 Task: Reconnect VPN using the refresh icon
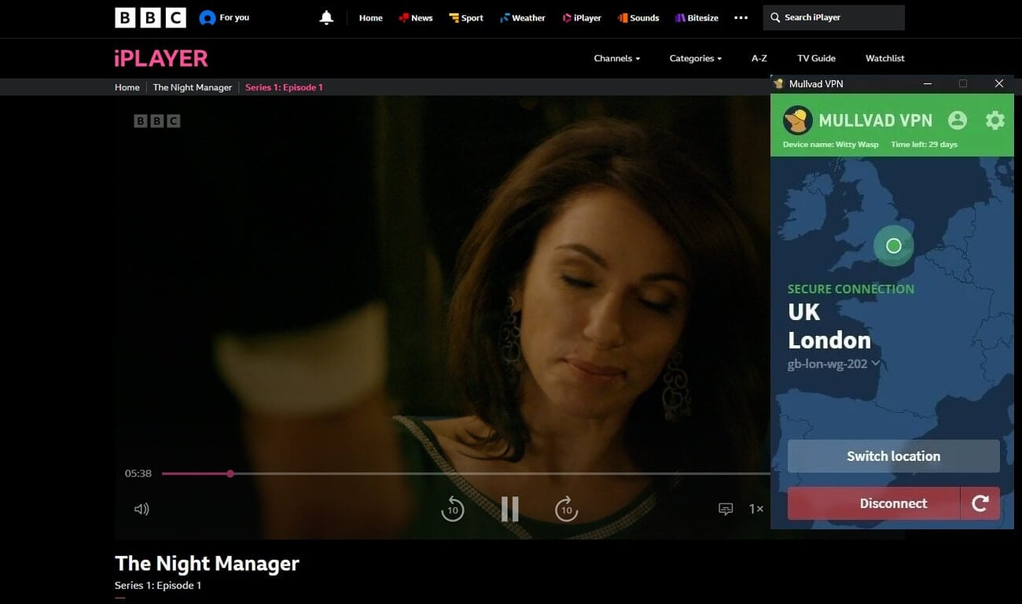coord(980,503)
